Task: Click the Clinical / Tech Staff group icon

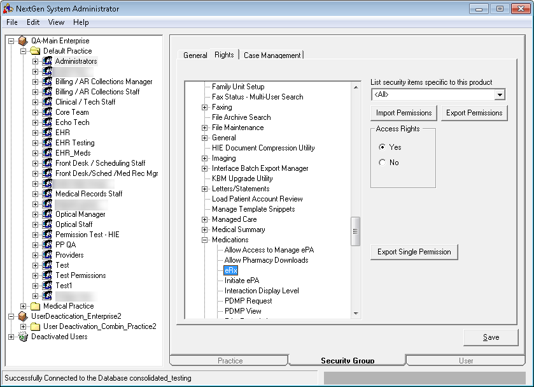Action: [47, 102]
